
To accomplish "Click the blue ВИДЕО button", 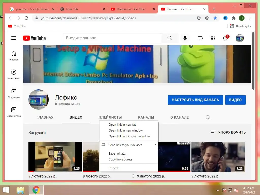I will pyautogui.click(x=235, y=100).
